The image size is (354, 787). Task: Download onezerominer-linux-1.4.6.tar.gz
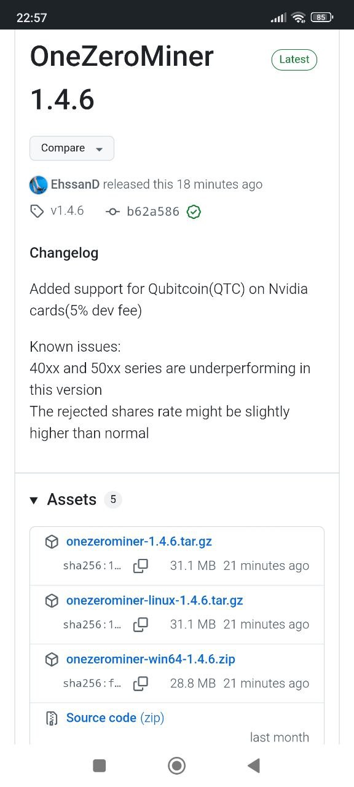pos(155,601)
